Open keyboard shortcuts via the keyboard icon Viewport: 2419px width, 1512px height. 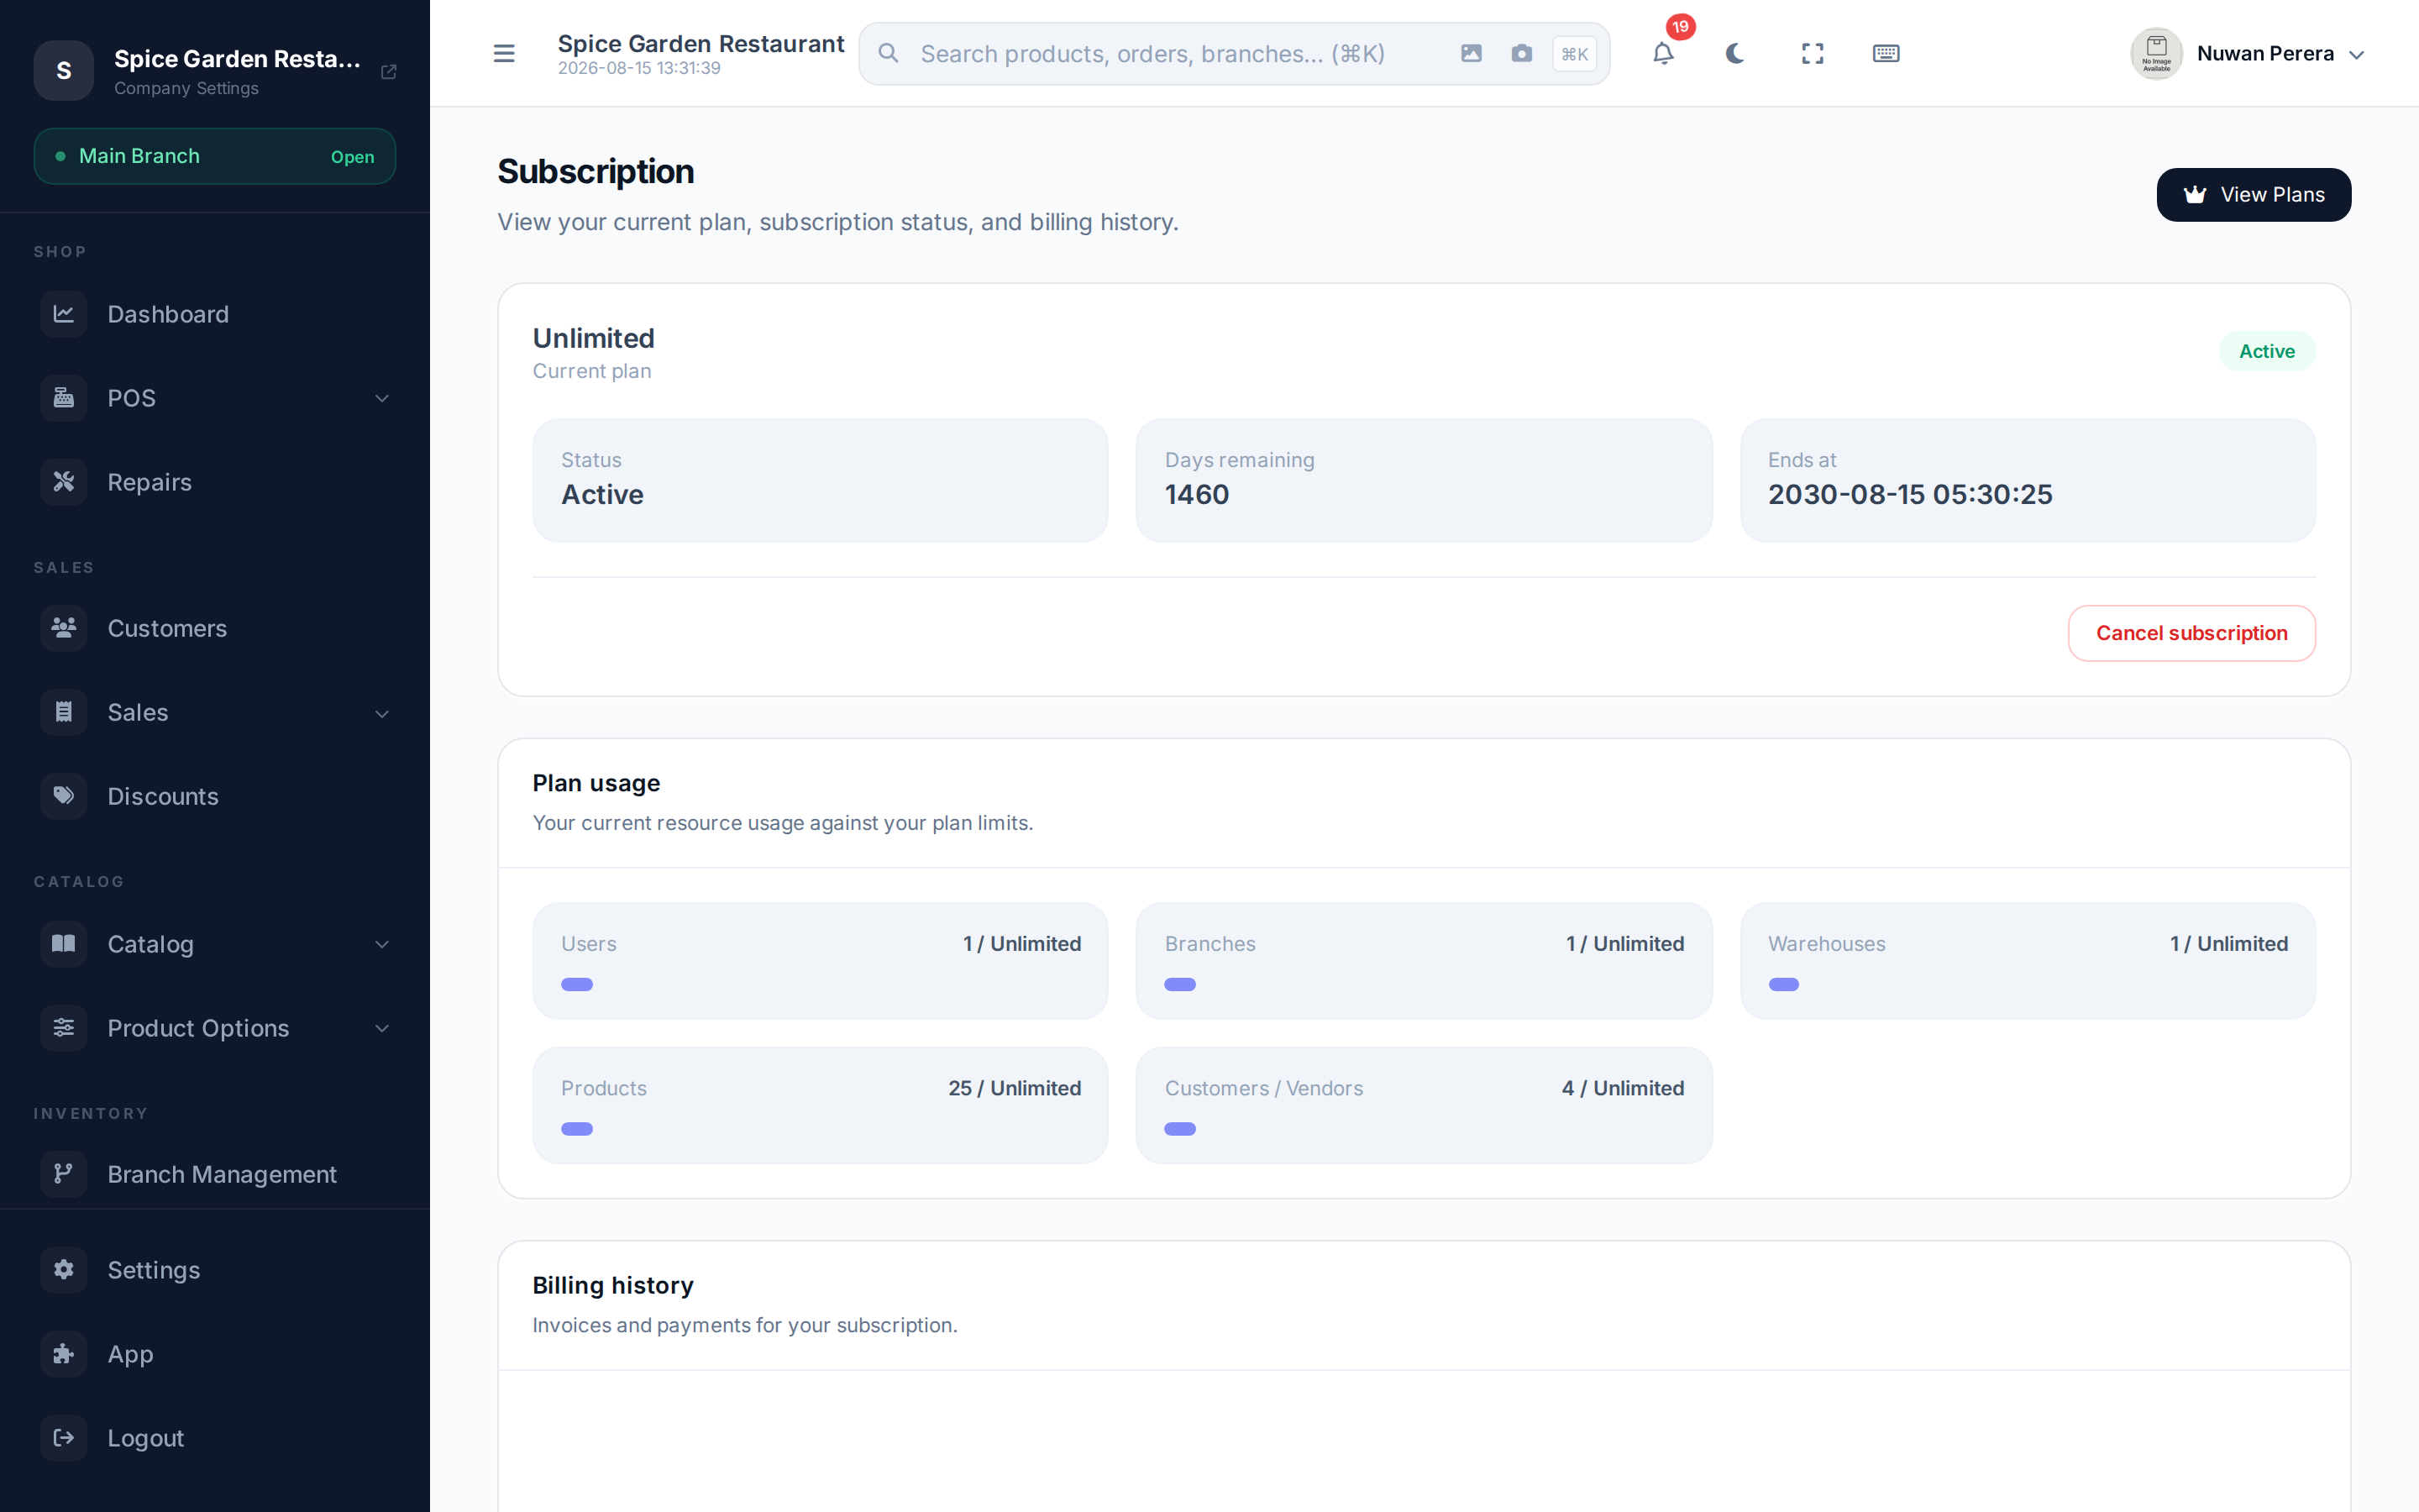point(1885,54)
